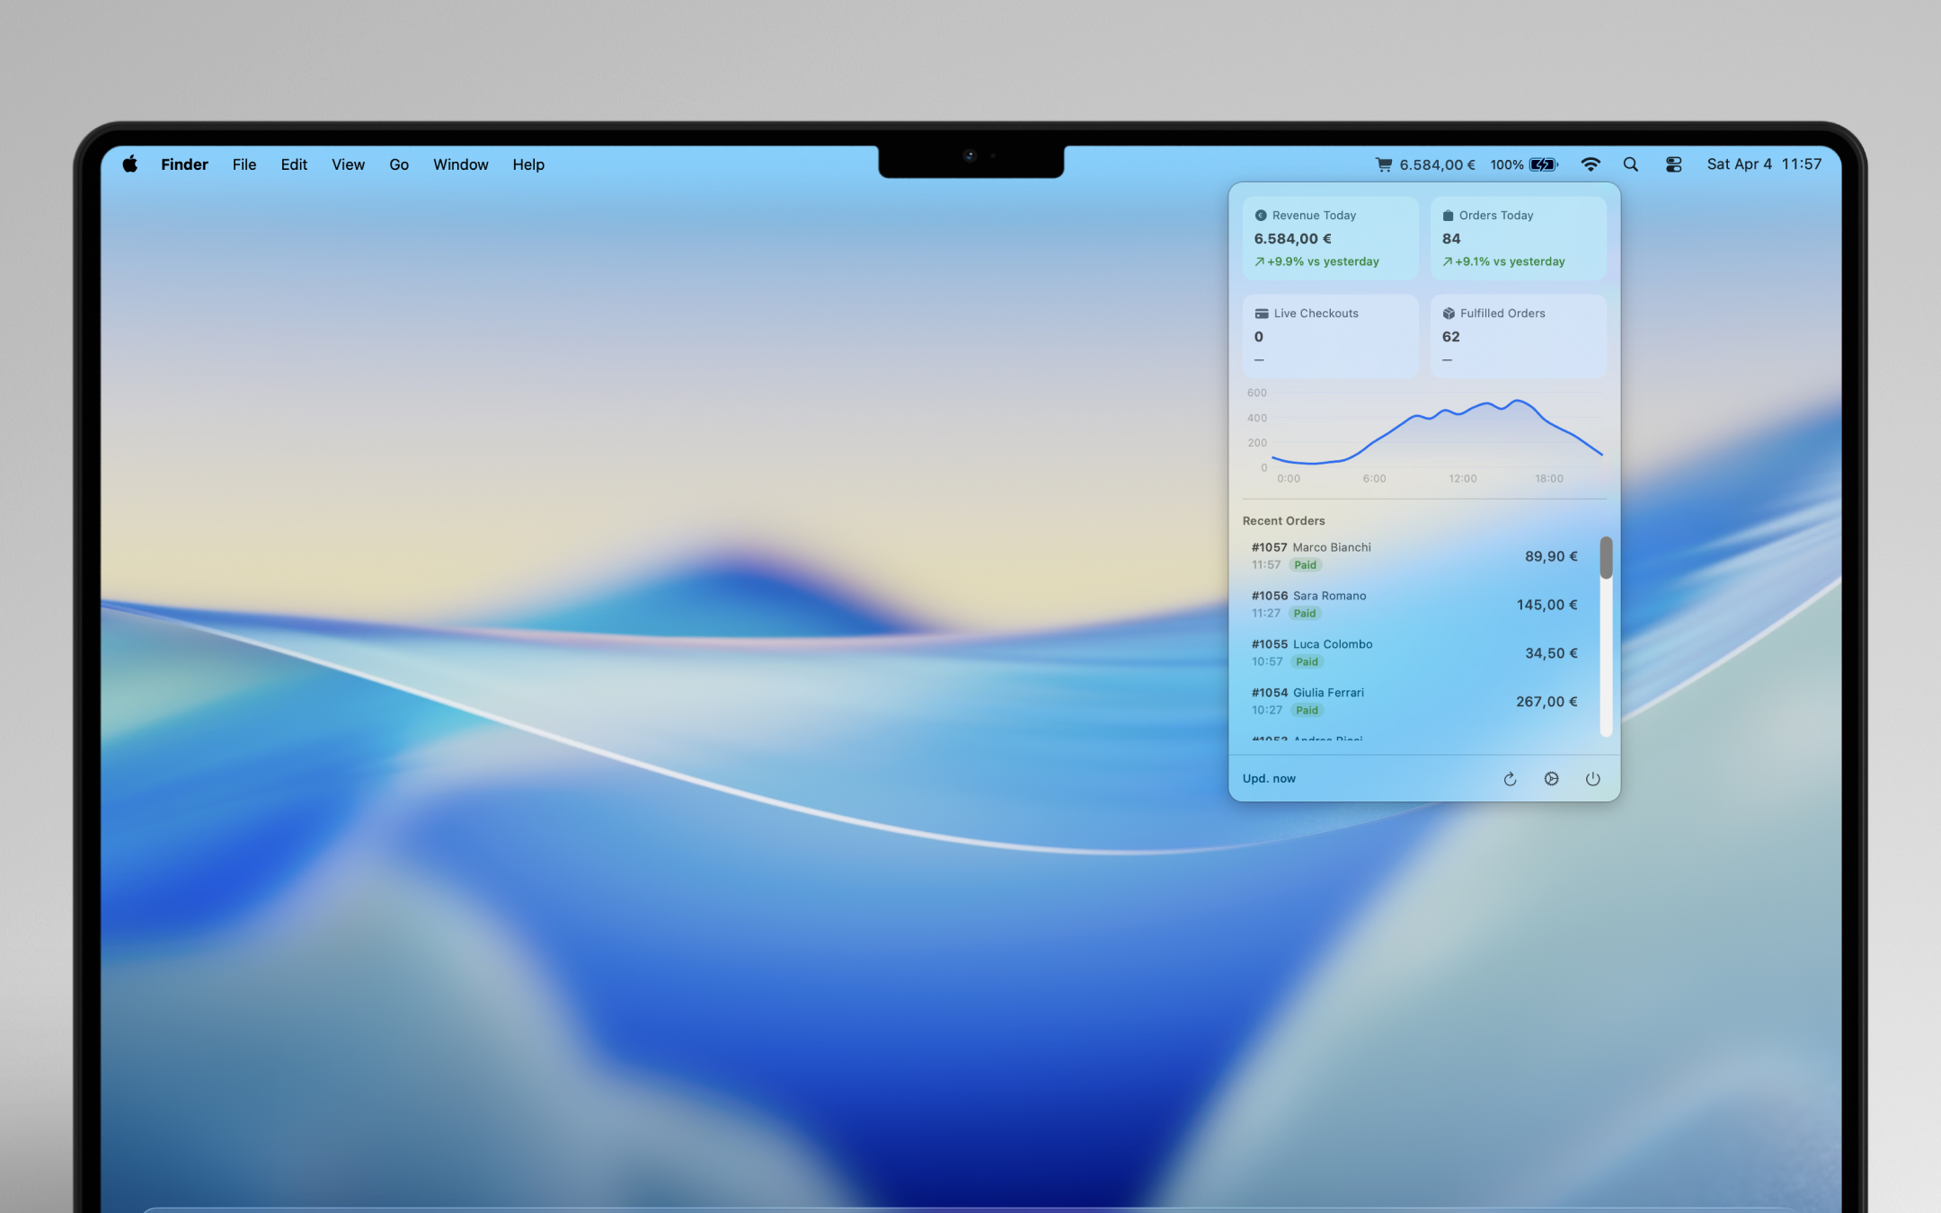Screen dimensions: 1941x1213
Task: Click the Paid badge on order #1055
Action: [1307, 662]
